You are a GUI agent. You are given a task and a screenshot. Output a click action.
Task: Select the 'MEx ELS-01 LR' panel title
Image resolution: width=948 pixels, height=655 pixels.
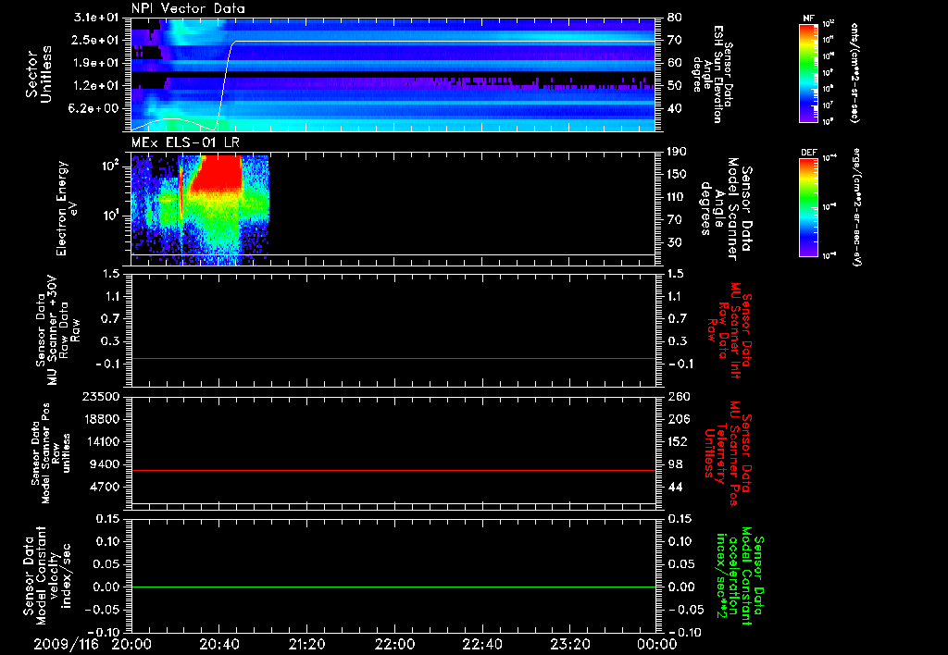(x=185, y=142)
